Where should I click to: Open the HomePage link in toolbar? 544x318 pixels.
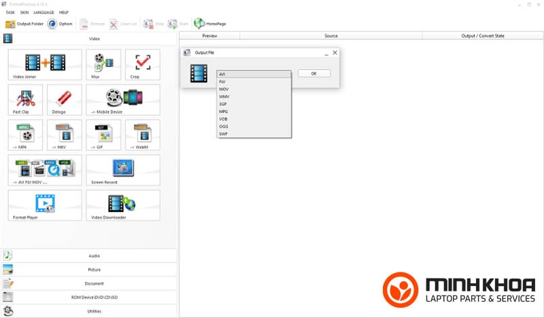pyautogui.click(x=210, y=24)
